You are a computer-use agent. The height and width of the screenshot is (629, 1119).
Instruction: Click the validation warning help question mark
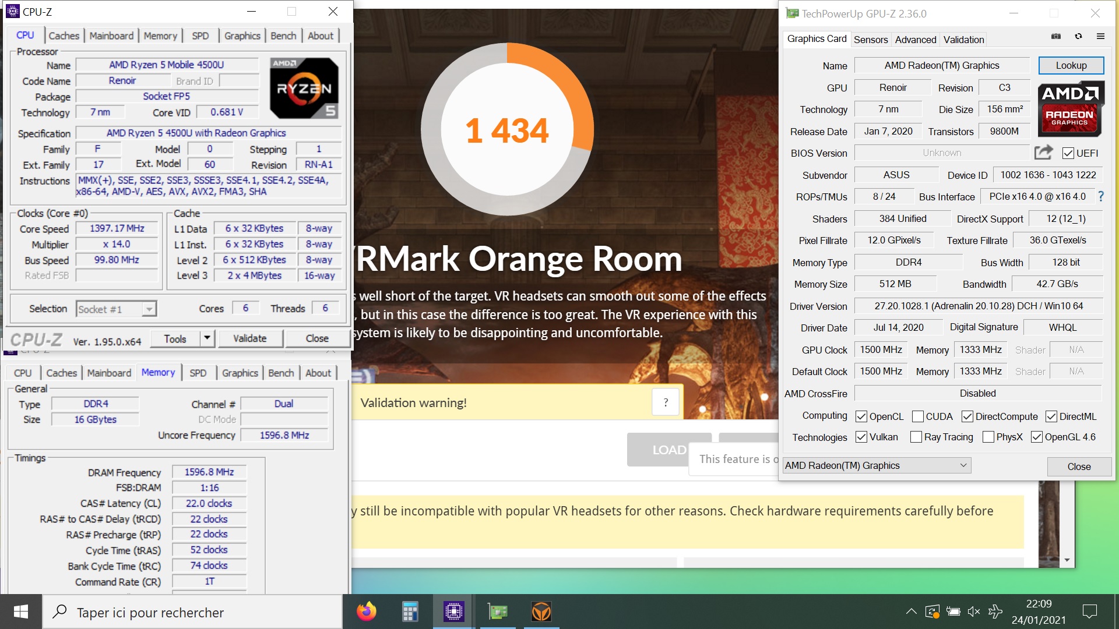pyautogui.click(x=666, y=402)
